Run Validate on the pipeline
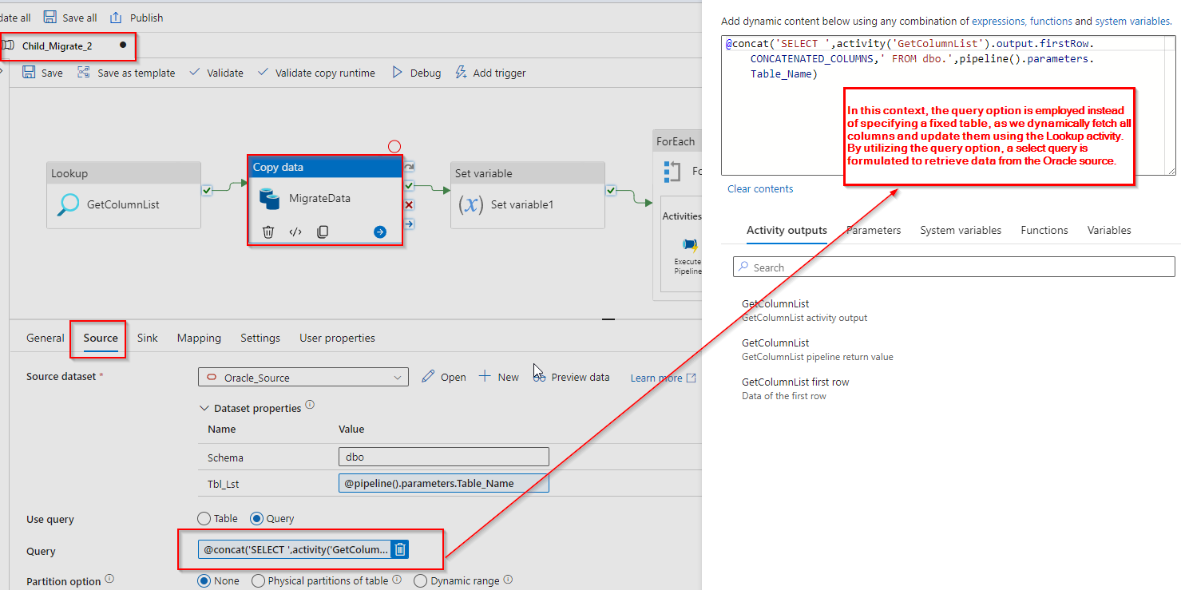1181x590 pixels. point(216,73)
